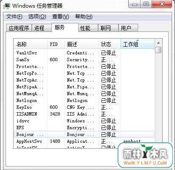Click the Encrypti... description cell
Viewport: 175px width, 170px height.
(x=80, y=127)
